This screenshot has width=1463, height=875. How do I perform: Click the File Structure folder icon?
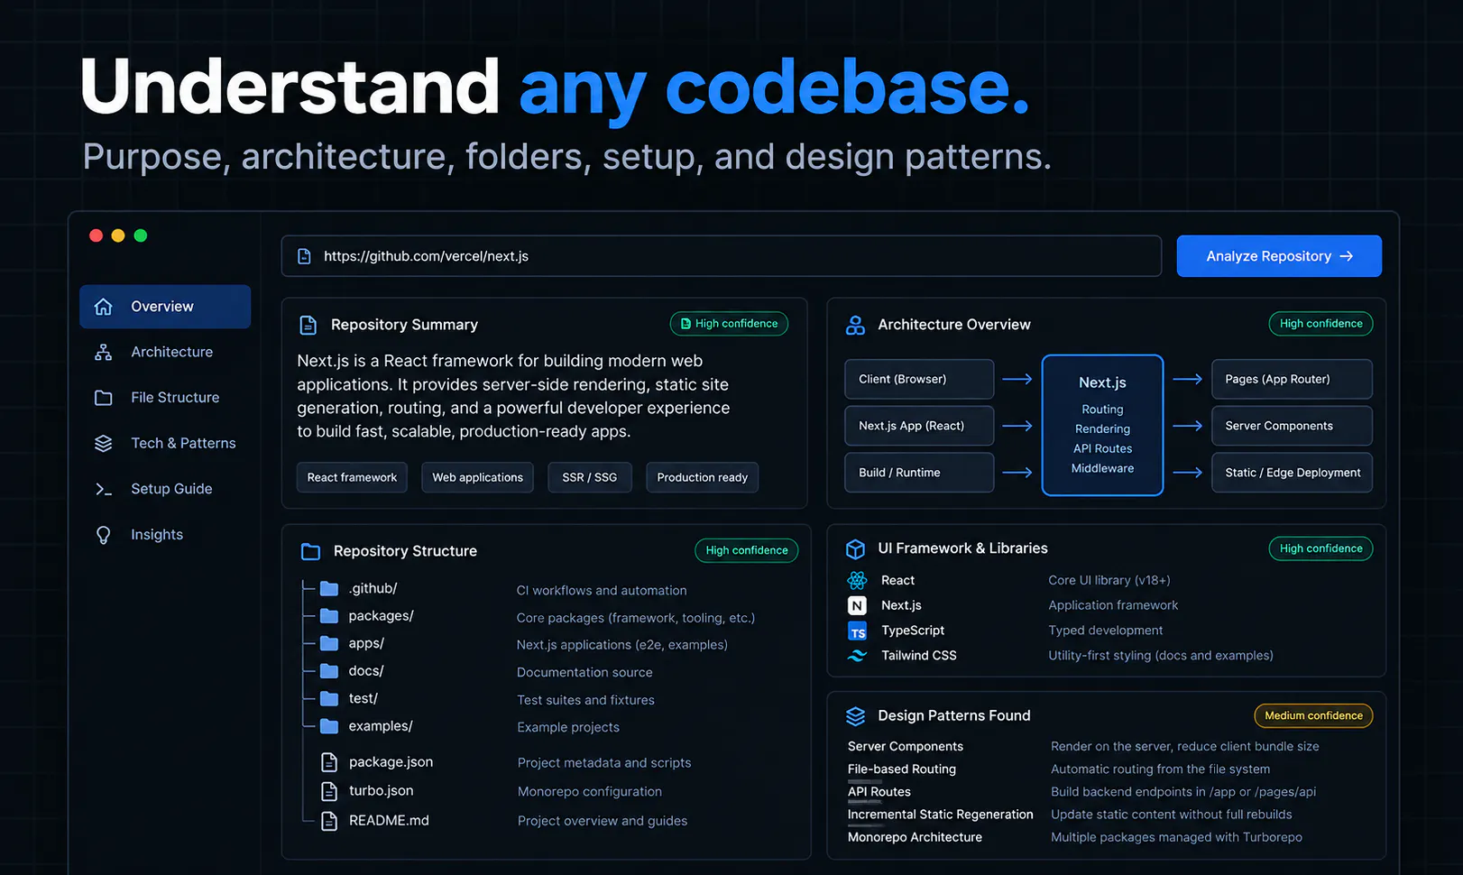pyautogui.click(x=104, y=398)
